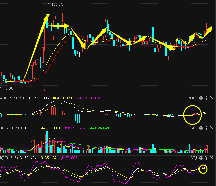The height and width of the screenshot is (186, 216).
Task: Click the 7.88 low price label
Action: (x=9, y=88)
